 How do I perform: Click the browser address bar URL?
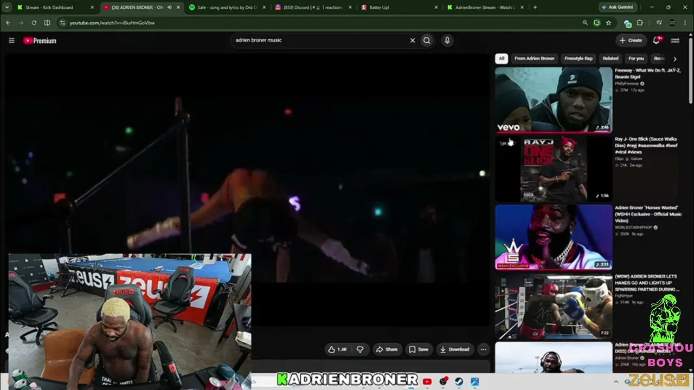pos(112,23)
